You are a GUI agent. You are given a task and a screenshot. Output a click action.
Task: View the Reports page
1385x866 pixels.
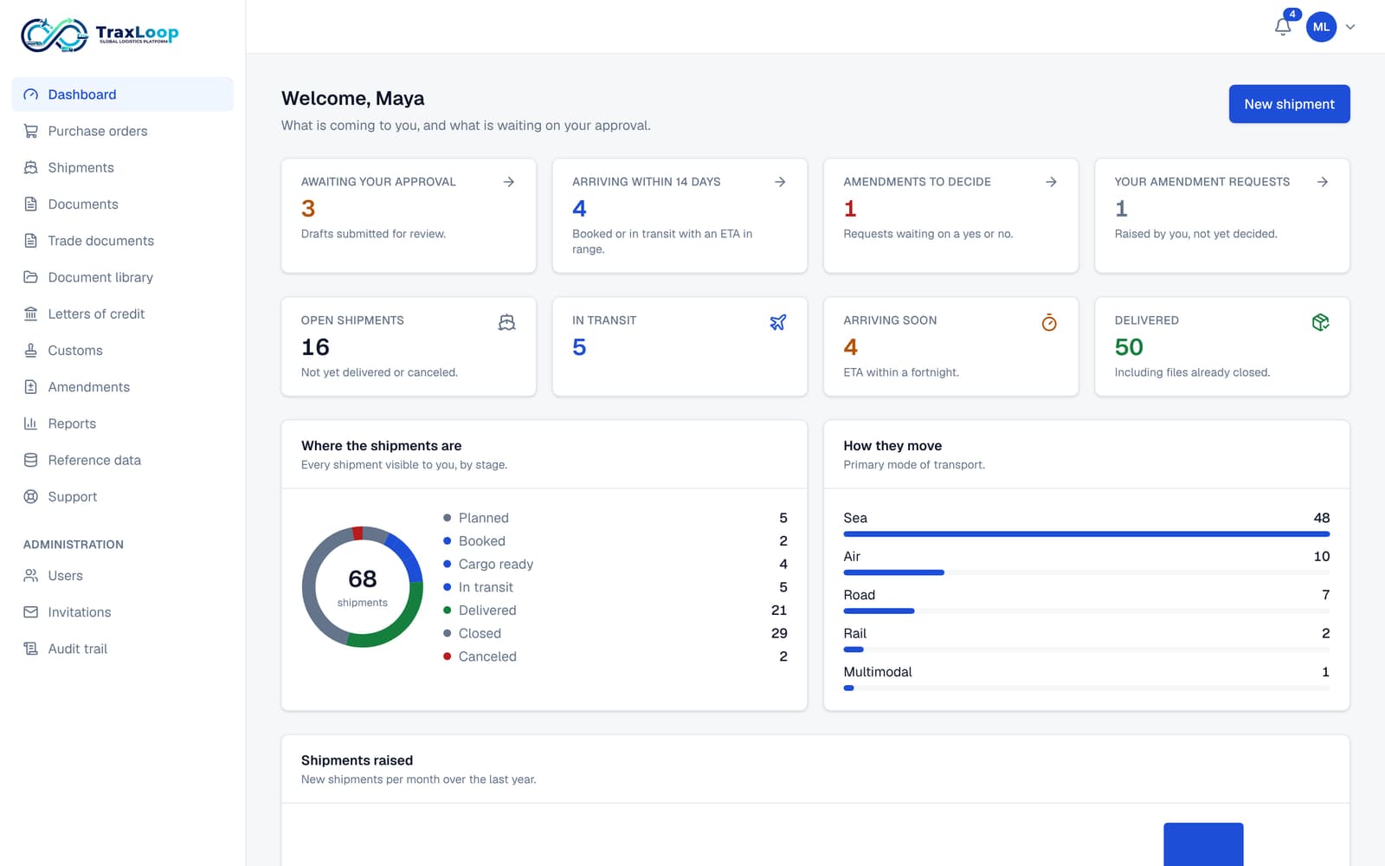pyautogui.click(x=122, y=423)
